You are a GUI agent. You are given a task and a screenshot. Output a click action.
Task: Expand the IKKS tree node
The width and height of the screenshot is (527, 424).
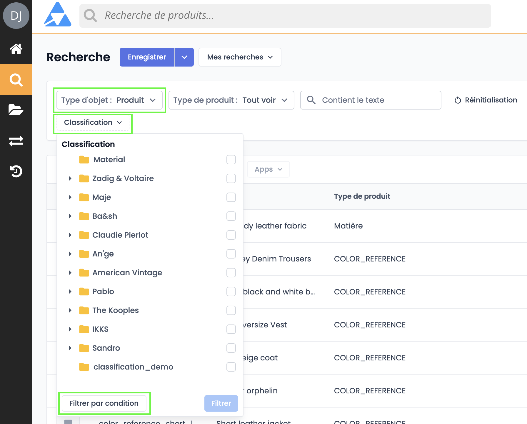[x=70, y=329]
